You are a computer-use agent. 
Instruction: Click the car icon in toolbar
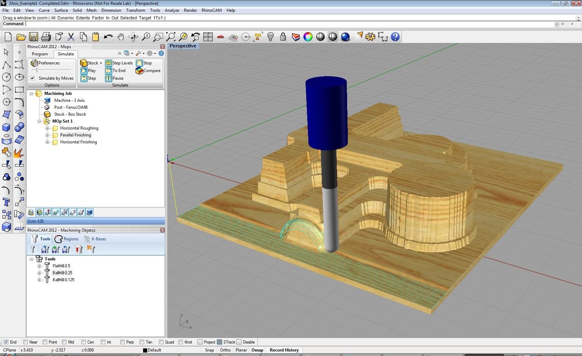point(220,37)
